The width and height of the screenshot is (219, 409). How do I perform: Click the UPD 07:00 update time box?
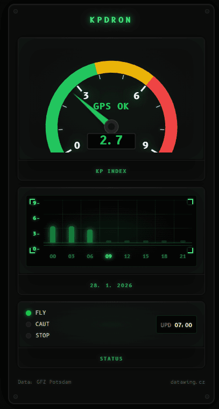tap(176, 324)
